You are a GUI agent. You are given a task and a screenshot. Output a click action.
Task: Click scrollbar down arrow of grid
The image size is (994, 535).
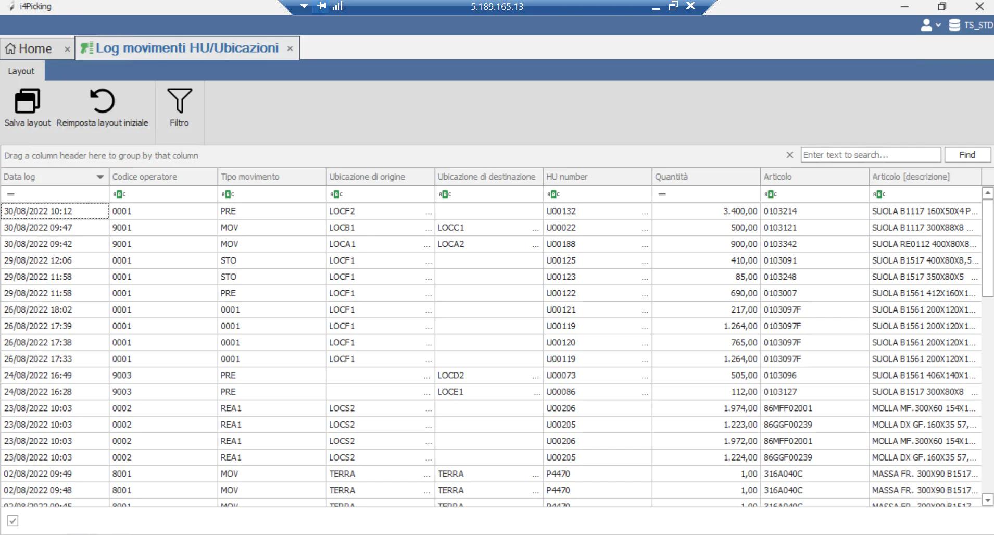987,500
